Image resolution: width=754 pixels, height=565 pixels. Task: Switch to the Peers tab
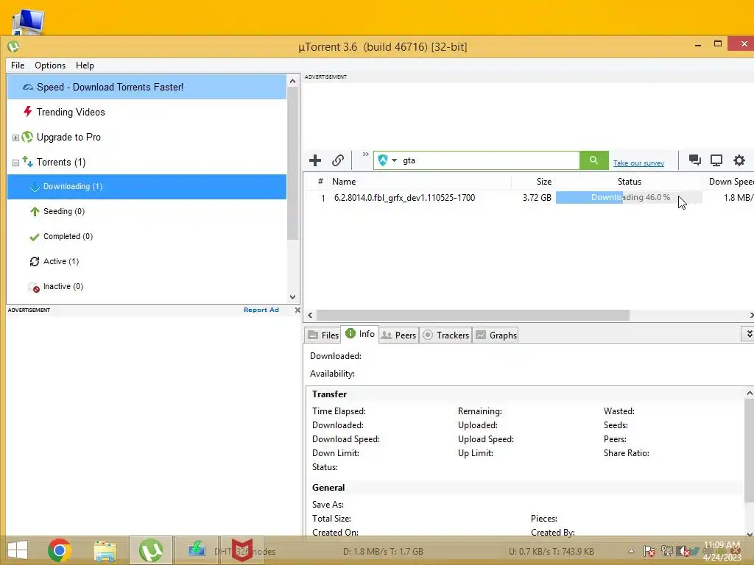[x=398, y=335]
